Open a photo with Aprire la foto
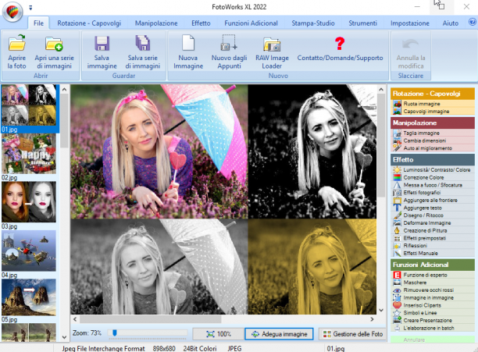Image resolution: width=478 pixels, height=352 pixels. click(16, 52)
